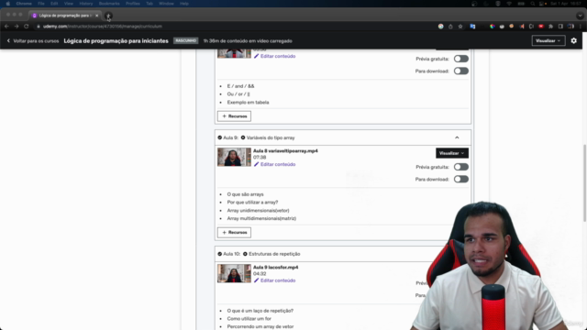Open the Bookmarks menu
Screen dimensions: 587x330
(109, 4)
